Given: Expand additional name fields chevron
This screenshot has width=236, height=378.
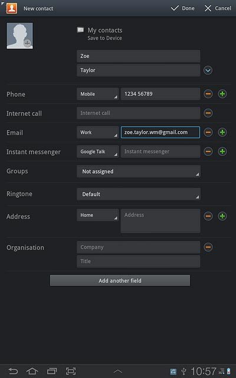Looking at the screenshot, I should pyautogui.click(x=208, y=70).
